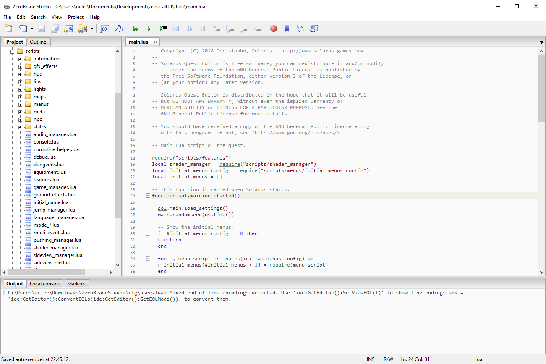Screen dimensions: 546x364
Task: Open the View menu
Action: point(57,17)
